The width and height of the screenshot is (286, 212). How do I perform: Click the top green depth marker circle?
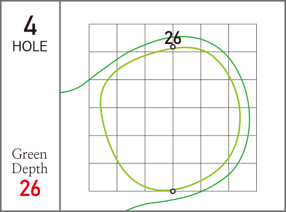click(173, 47)
